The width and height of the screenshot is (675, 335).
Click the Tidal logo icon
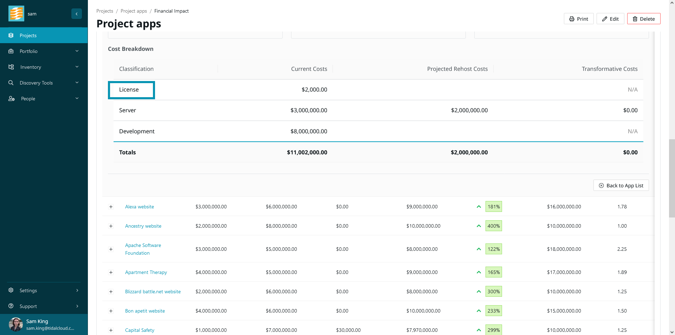(x=16, y=14)
